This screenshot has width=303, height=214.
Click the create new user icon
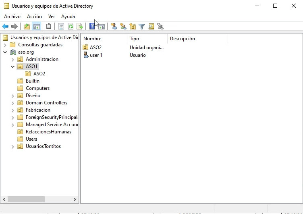tap(114, 27)
